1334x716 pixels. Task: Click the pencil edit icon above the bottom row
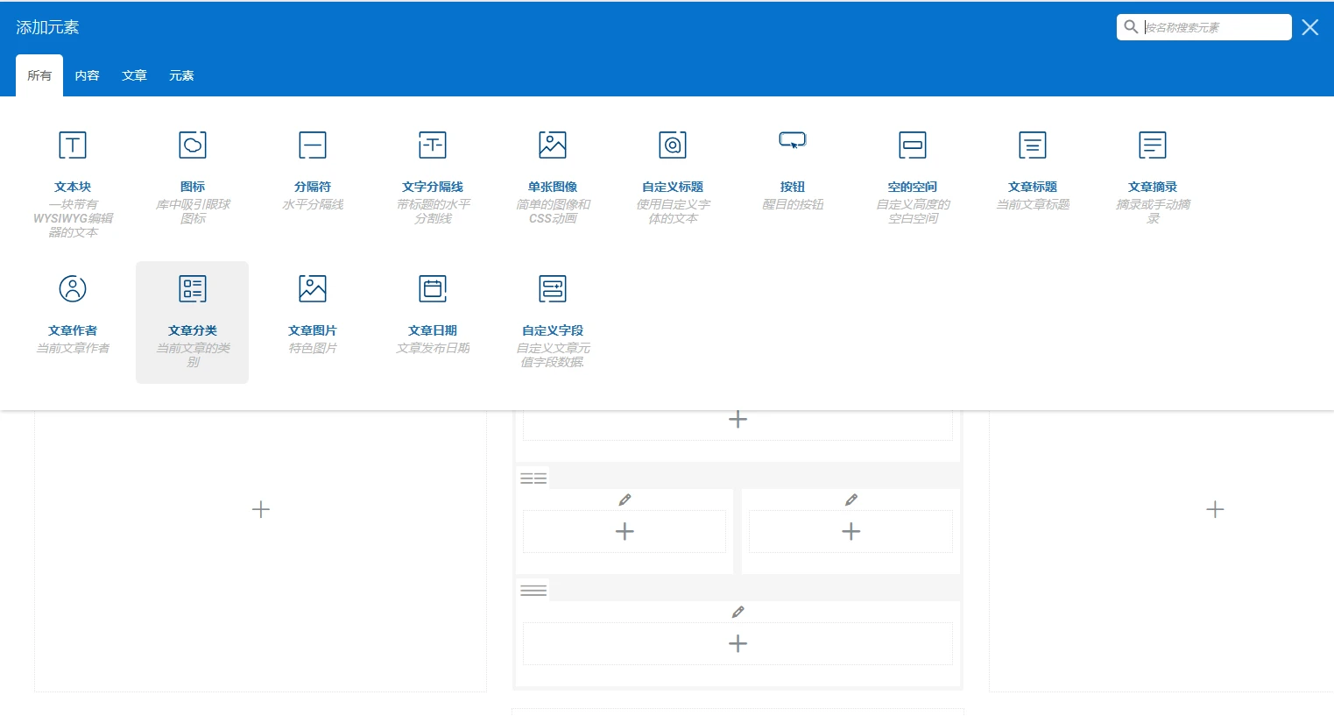[738, 611]
